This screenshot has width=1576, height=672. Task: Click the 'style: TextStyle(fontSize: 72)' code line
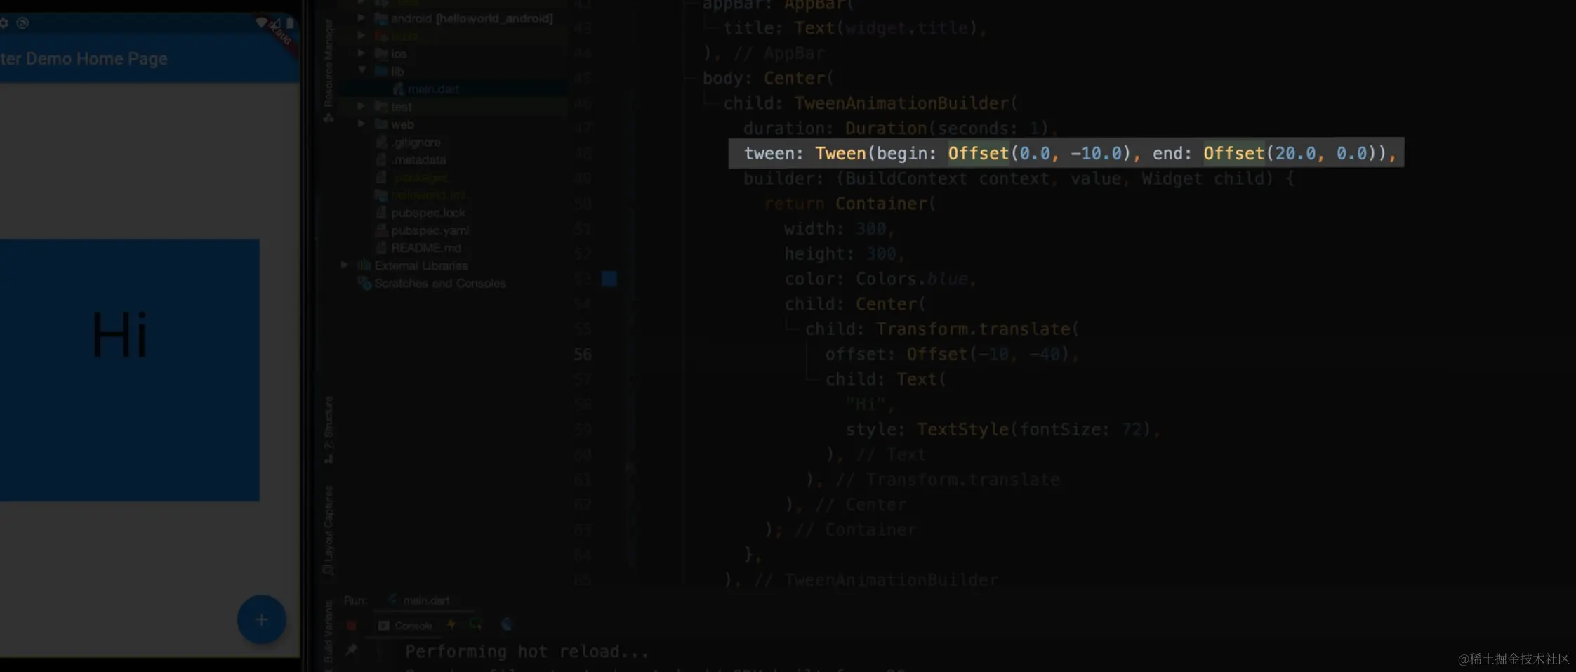click(1002, 429)
